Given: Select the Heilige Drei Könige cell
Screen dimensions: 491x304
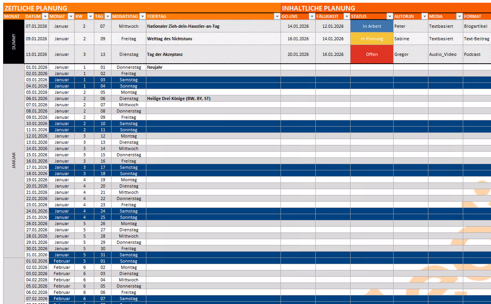Looking at the screenshot, I should click(213, 98).
